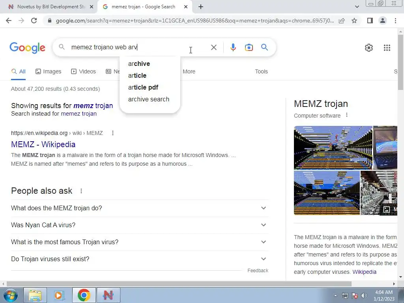Submit search with blue magnifier icon

(x=264, y=47)
